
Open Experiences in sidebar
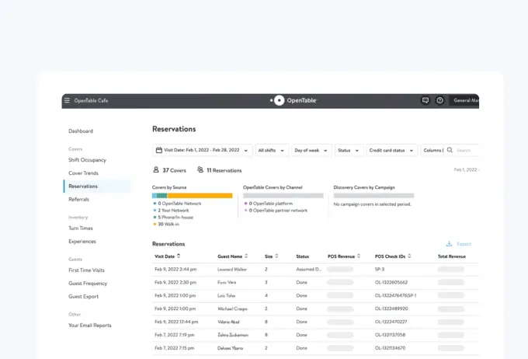coord(82,242)
